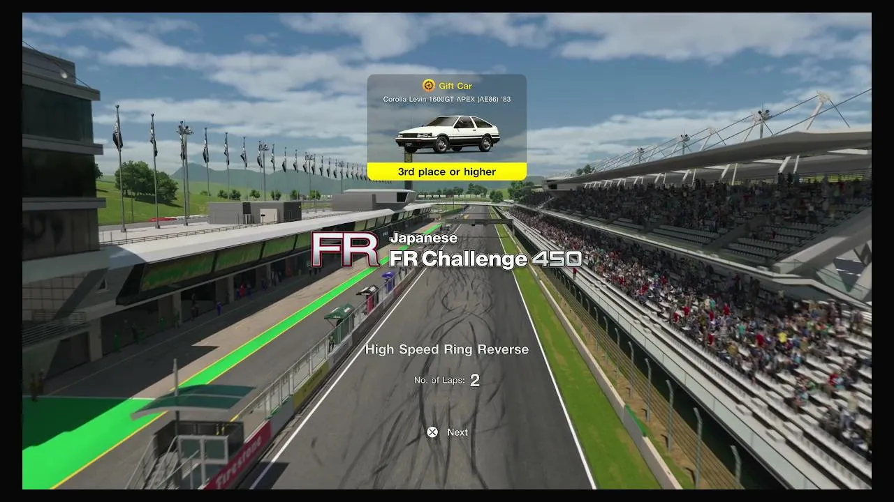Click the large FR logo emblem
This screenshot has height=502, width=894.
345,250
